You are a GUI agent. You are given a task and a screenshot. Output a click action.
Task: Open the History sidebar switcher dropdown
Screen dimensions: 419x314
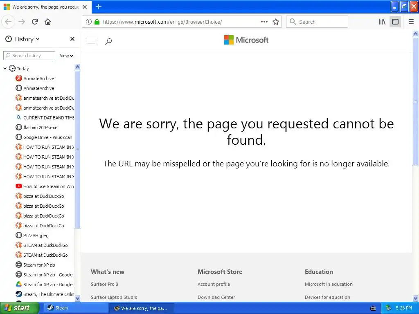coord(23,39)
